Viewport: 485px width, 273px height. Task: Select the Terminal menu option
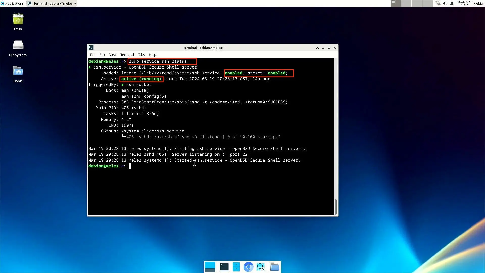pyautogui.click(x=127, y=55)
